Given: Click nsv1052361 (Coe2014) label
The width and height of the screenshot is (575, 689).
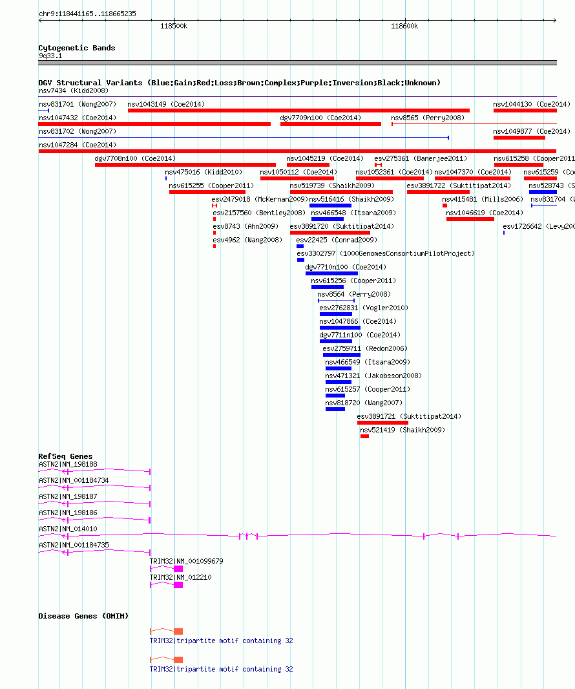Looking at the screenshot, I should [394, 172].
